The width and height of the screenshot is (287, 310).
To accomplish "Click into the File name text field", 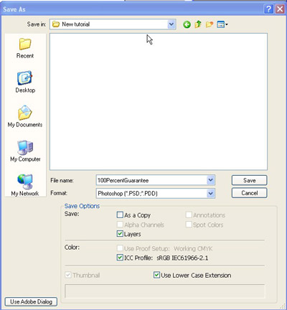I will [151, 180].
